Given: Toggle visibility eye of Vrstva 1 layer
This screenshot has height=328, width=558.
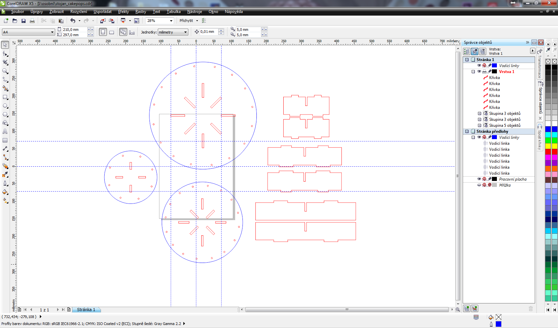Looking at the screenshot, I should 479,72.
